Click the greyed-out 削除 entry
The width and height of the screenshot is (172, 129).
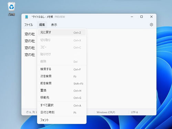pos(62,62)
